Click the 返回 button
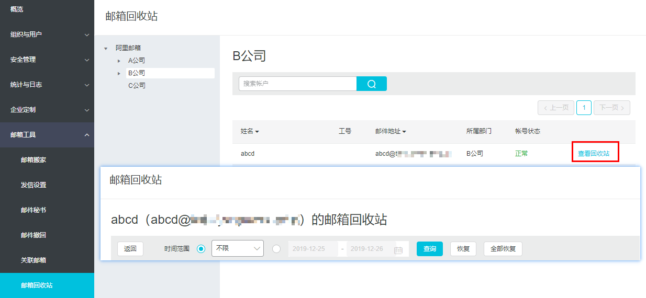Image resolution: width=646 pixels, height=298 pixels. click(x=130, y=249)
